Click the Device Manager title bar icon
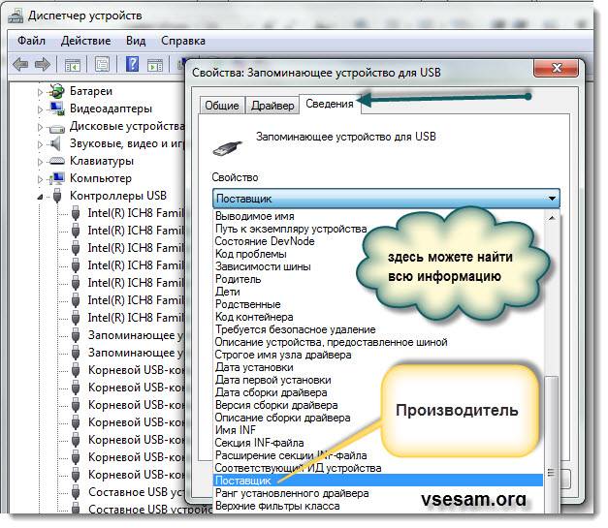This screenshot has width=608, height=528. click(16, 16)
